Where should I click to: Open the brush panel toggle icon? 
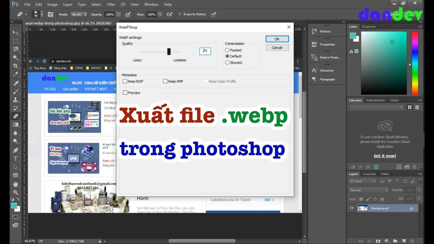50,14
